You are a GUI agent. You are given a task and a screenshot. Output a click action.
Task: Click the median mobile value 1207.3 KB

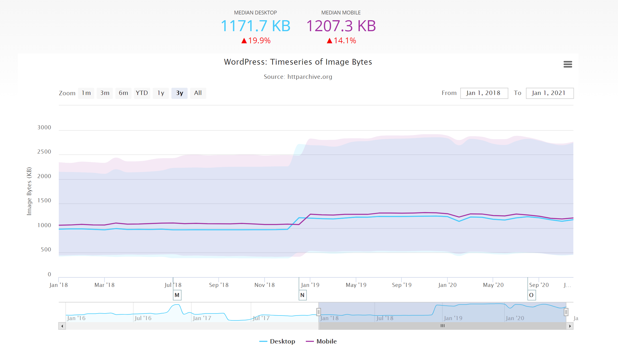[x=341, y=26]
